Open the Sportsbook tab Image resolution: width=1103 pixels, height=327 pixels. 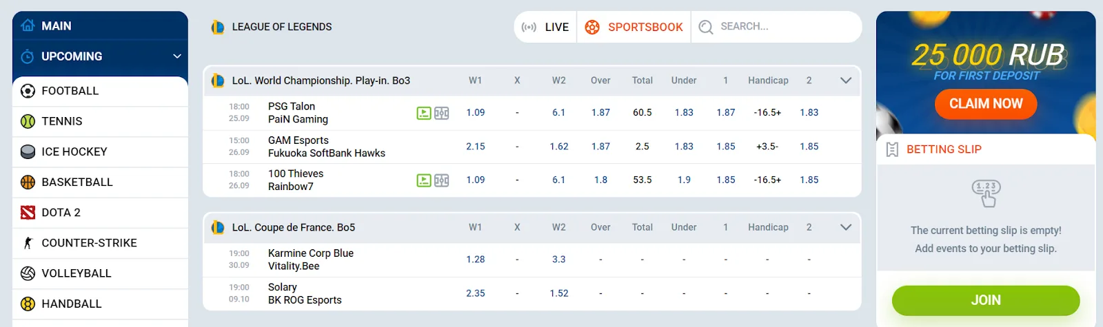634,28
